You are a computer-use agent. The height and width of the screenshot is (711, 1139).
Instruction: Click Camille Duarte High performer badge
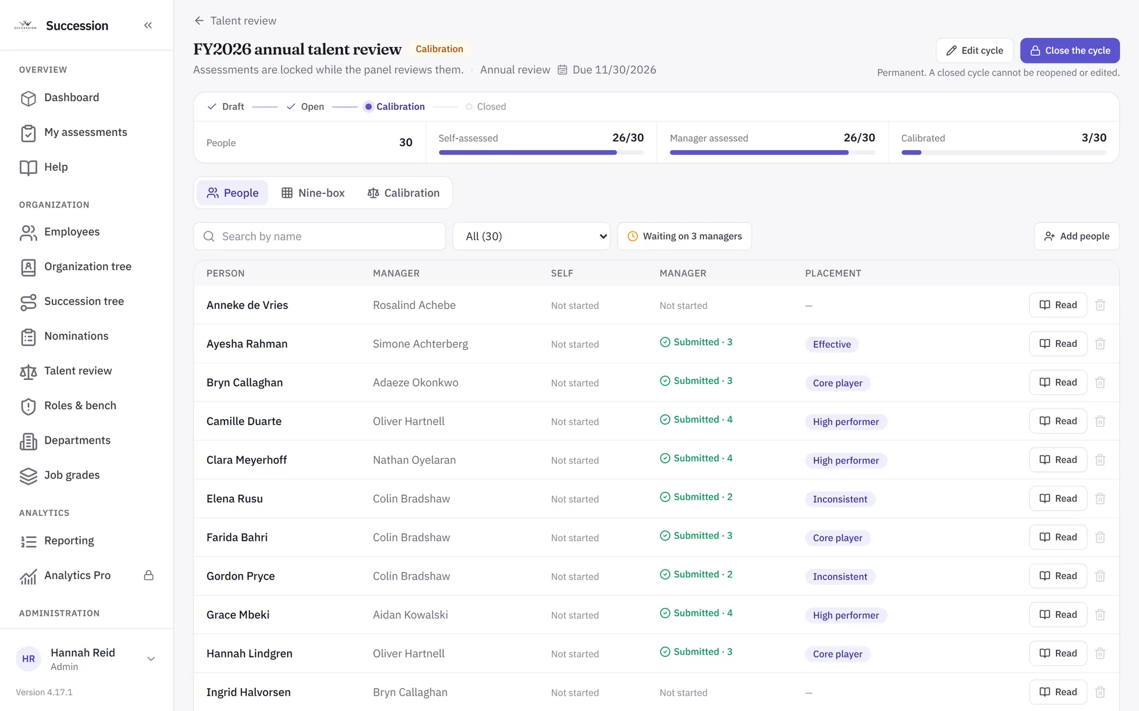(846, 421)
